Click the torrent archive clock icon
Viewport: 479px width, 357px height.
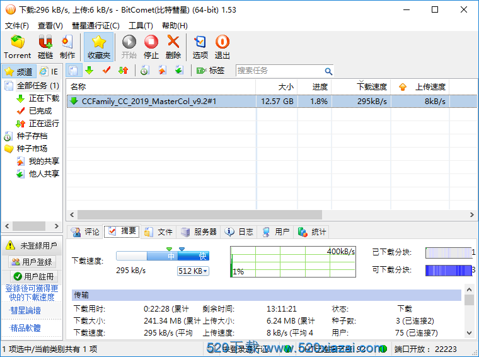coord(144,71)
